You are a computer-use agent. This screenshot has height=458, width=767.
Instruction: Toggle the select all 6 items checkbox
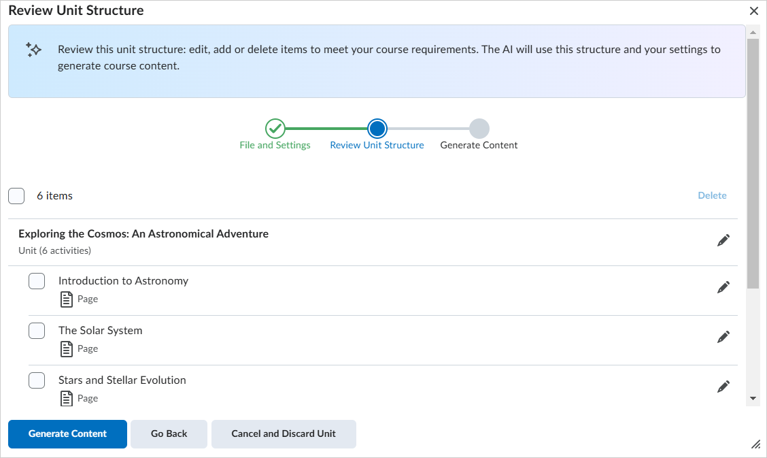pyautogui.click(x=16, y=196)
